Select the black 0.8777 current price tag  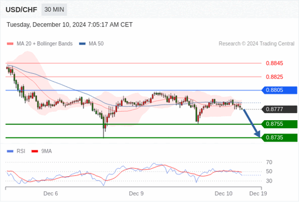click(279, 109)
